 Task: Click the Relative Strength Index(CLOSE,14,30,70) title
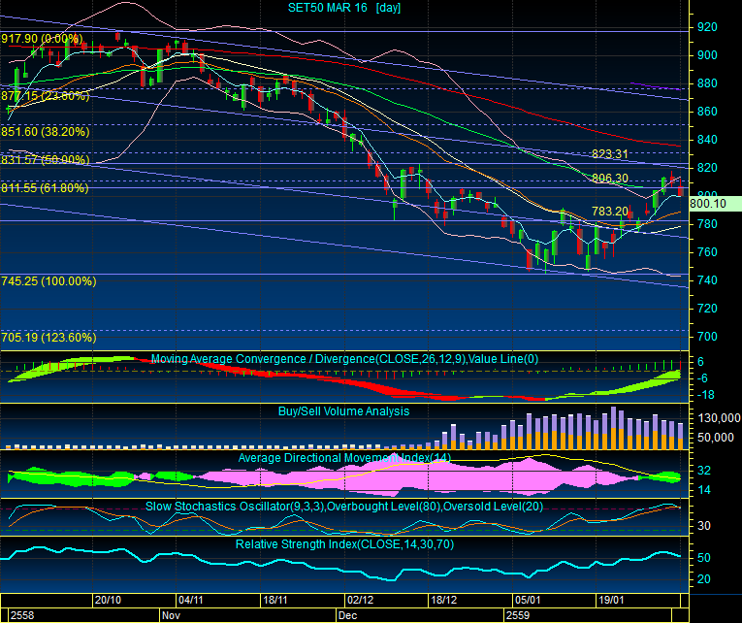(x=344, y=544)
